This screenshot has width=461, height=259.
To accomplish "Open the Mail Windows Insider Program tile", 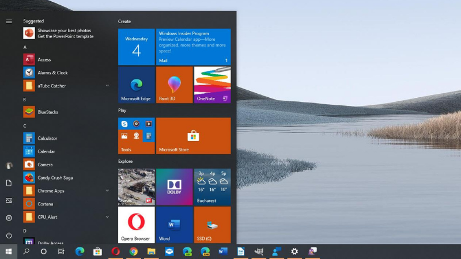I will click(194, 47).
